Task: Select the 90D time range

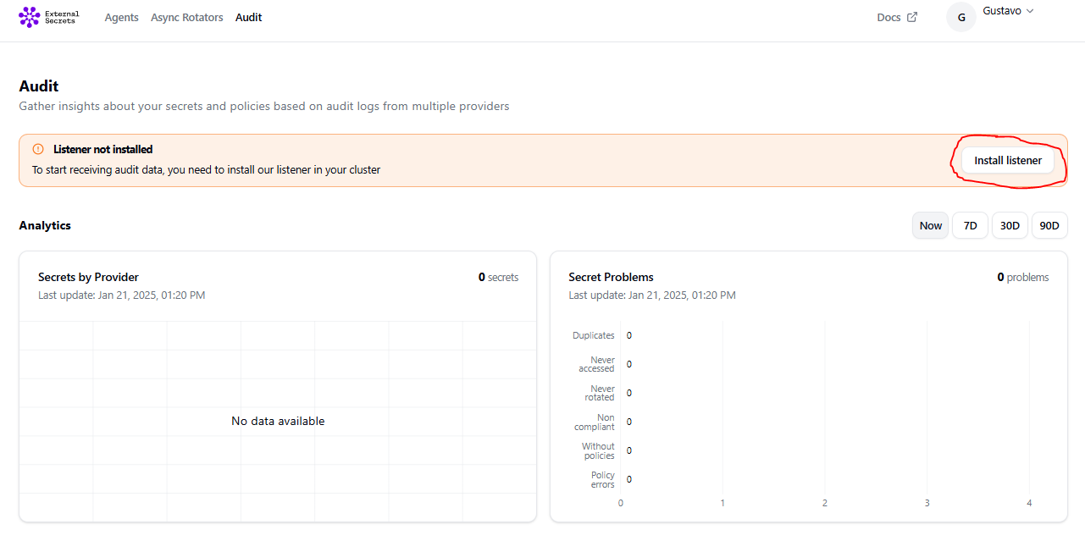Action: [1049, 225]
